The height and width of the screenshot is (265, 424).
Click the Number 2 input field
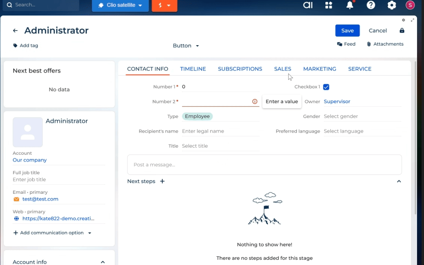(216, 101)
